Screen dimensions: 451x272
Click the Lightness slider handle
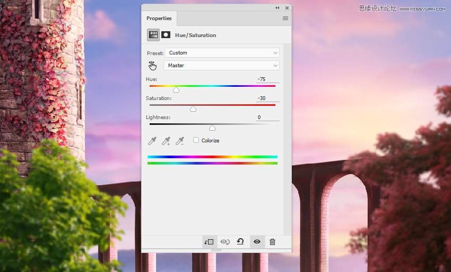pyautogui.click(x=212, y=128)
